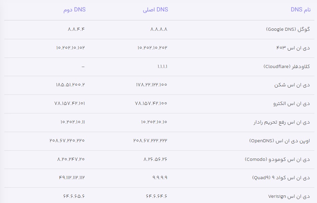Click the dash in Cloudflare's secondary DNS cell
Screen dimensions: 317x203
[83, 66]
